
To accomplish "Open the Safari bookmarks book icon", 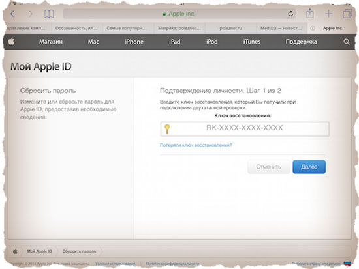I will click(x=49, y=14).
